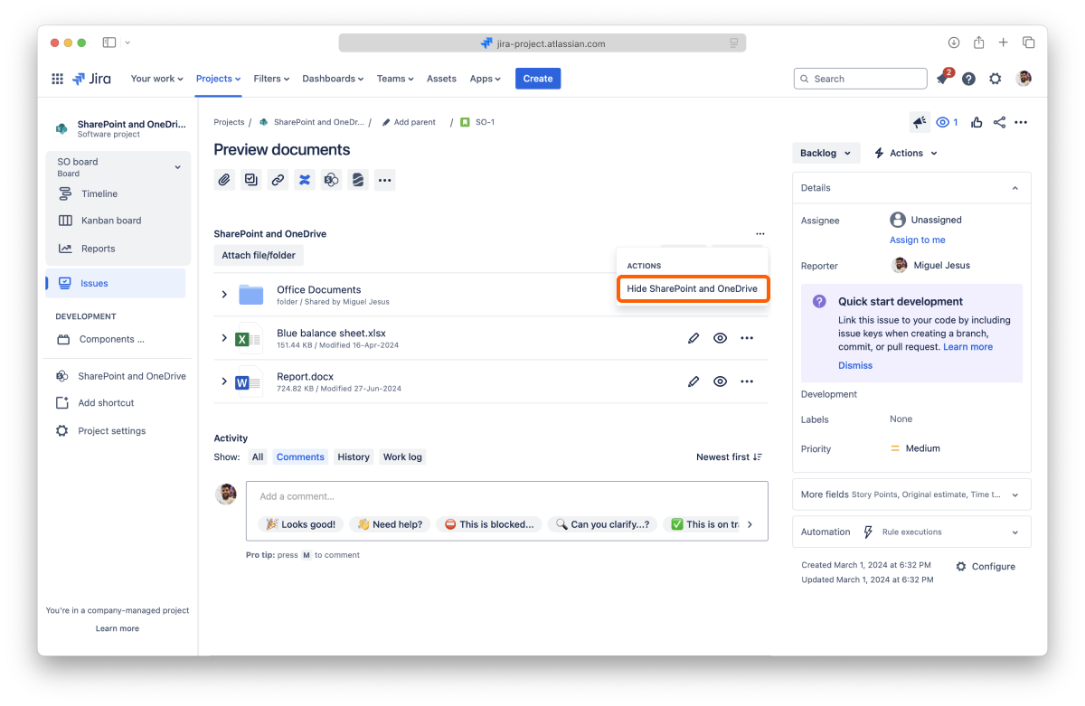Click the Assign to me link

[x=917, y=240]
